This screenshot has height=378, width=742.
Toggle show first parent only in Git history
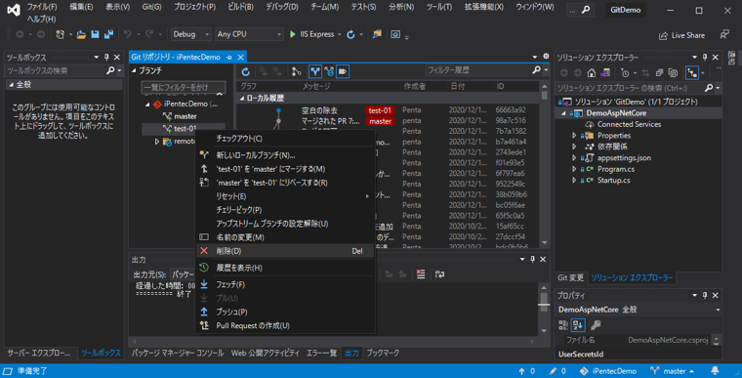click(x=315, y=71)
